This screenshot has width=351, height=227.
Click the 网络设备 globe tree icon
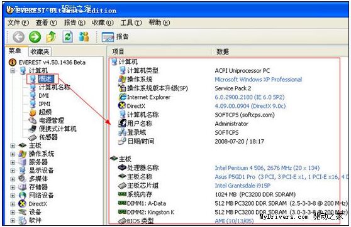pos(23,196)
